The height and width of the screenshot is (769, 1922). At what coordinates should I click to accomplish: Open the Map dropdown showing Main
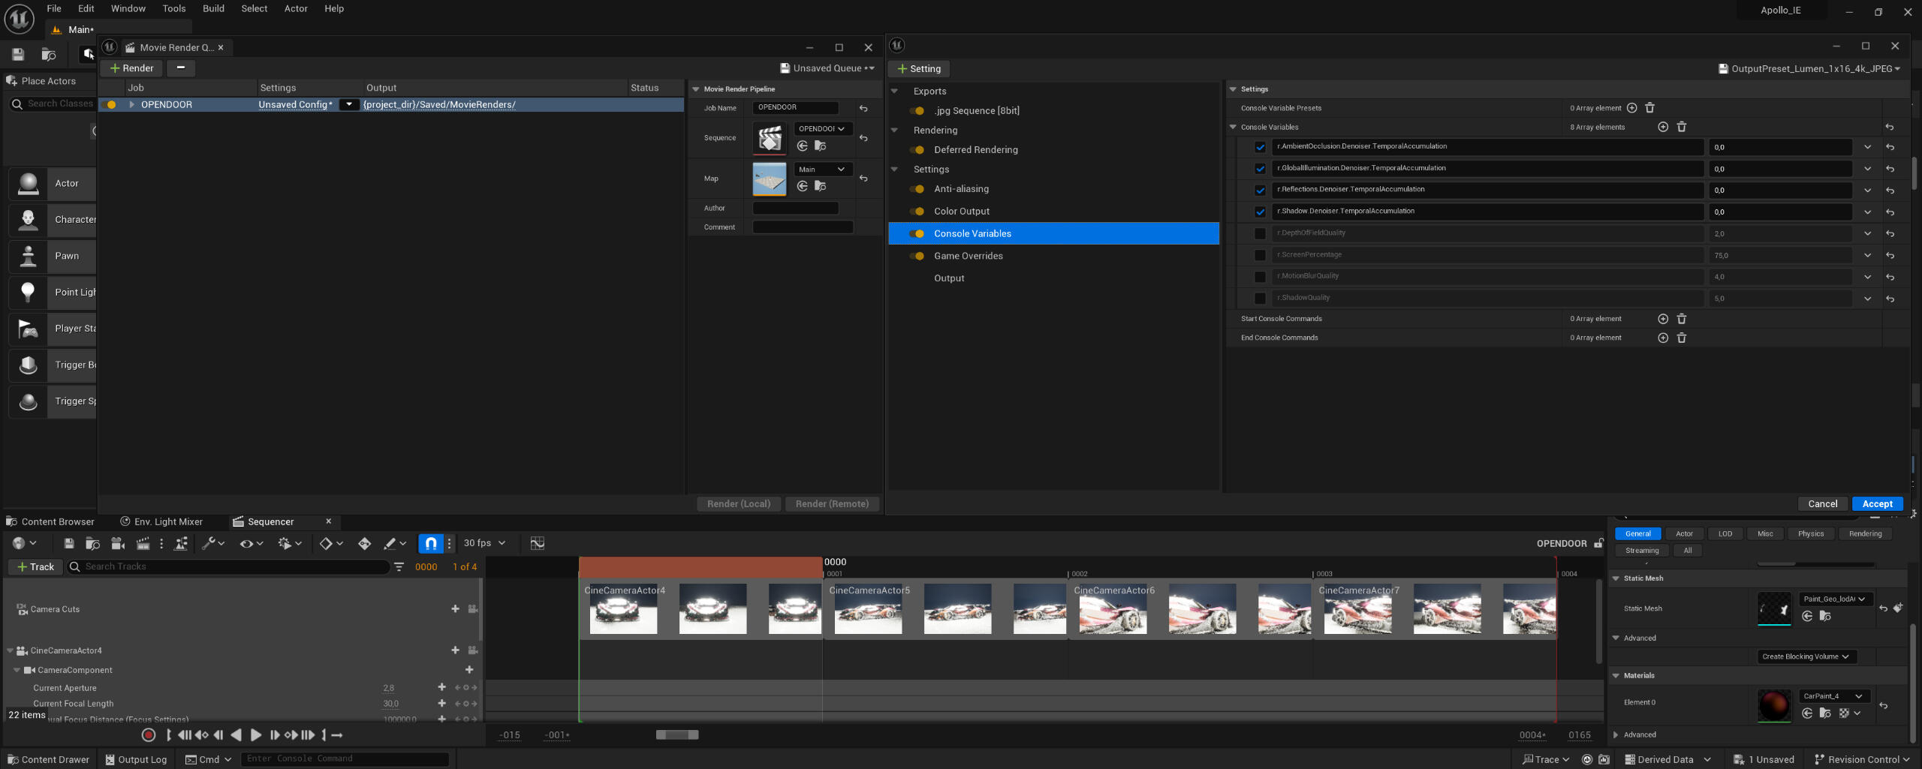(822, 170)
